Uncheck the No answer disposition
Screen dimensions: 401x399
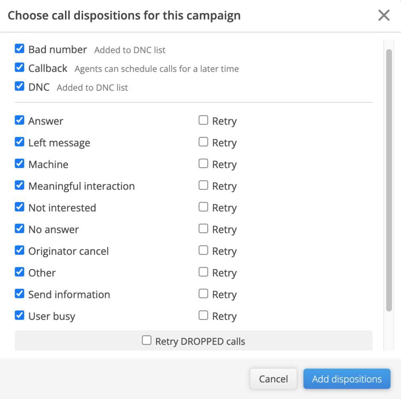19,229
